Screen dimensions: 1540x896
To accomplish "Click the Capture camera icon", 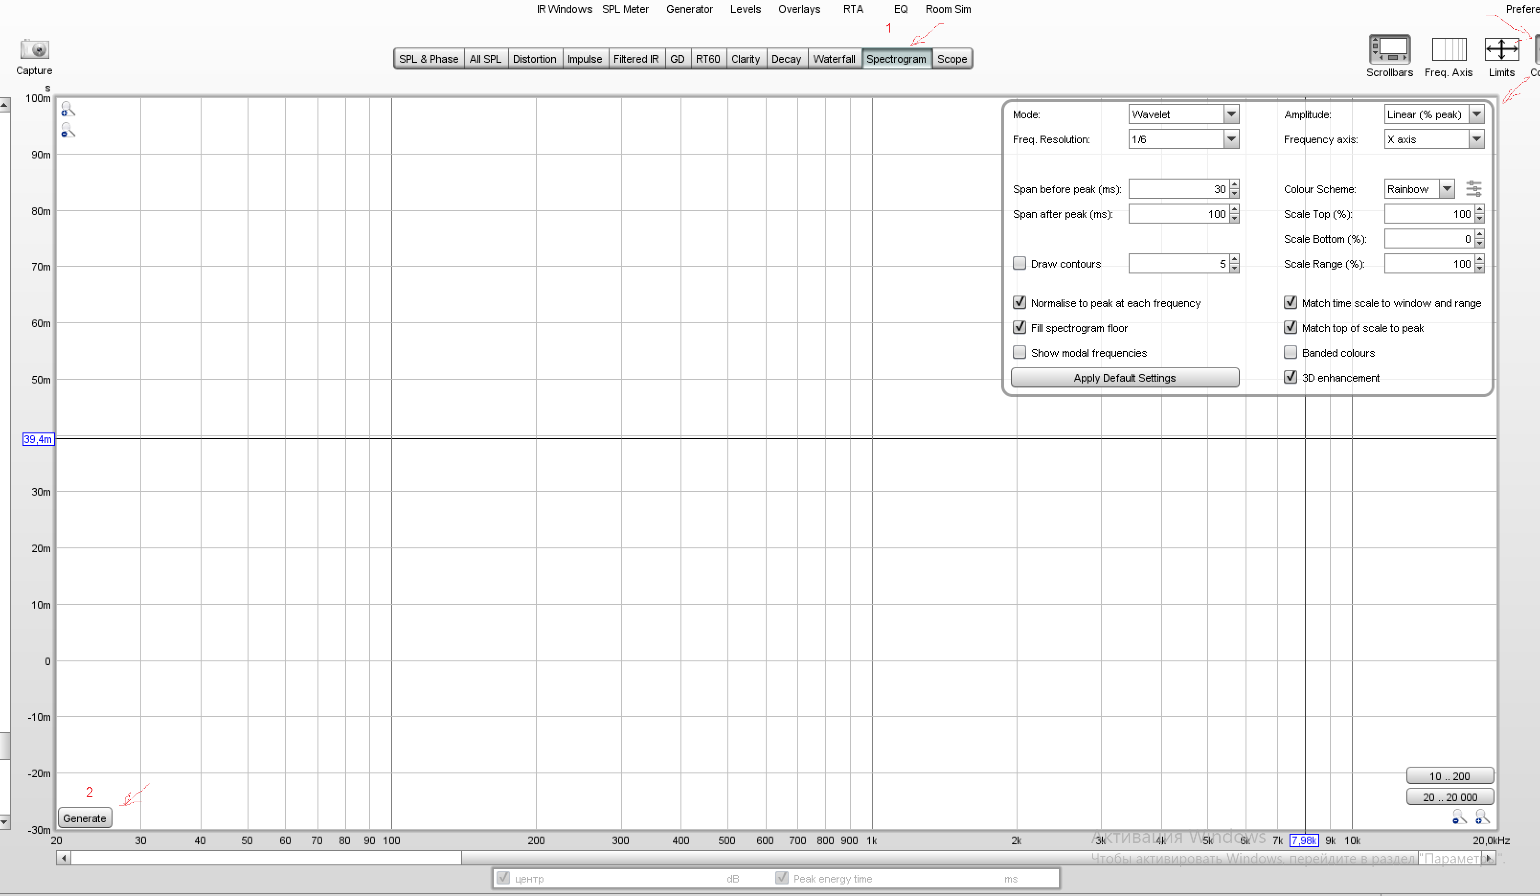I will 34,49.
